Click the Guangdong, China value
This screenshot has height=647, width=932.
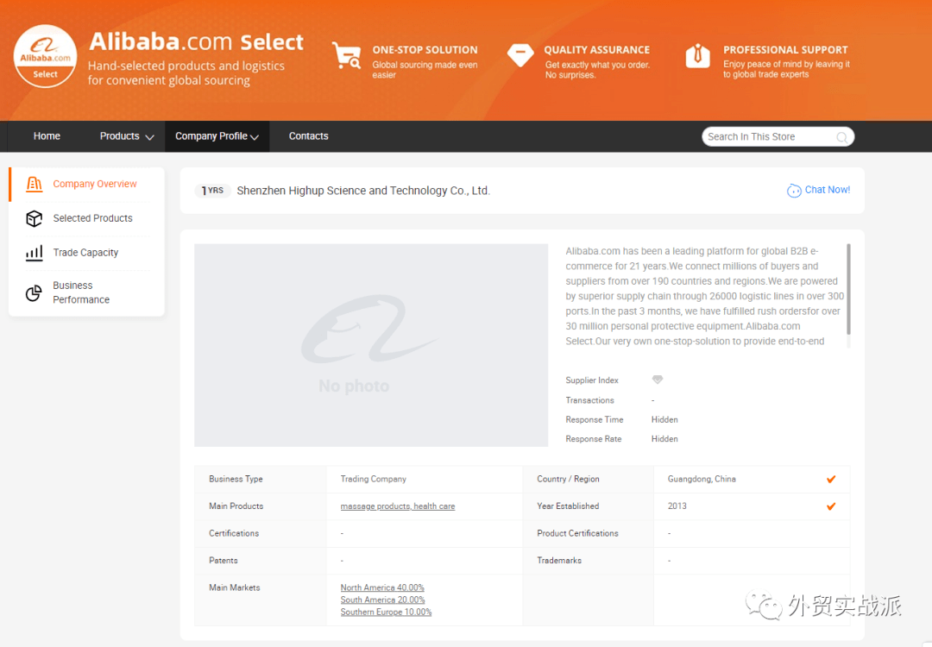[702, 479]
